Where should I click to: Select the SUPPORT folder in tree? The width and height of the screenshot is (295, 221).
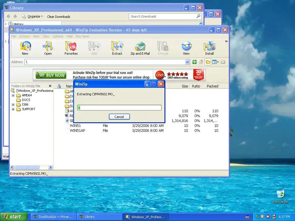point(26,109)
